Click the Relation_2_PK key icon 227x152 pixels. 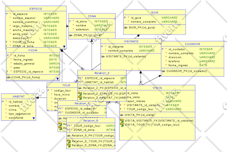80,88
